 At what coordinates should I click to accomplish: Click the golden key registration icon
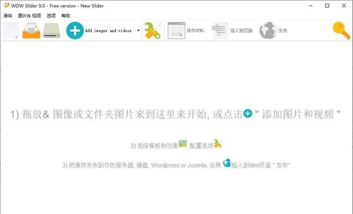point(341,31)
